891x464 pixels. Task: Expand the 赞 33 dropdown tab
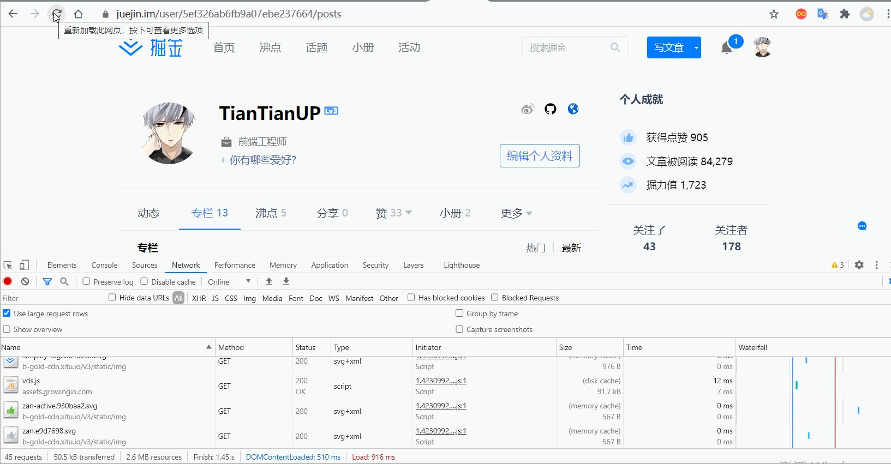(394, 213)
